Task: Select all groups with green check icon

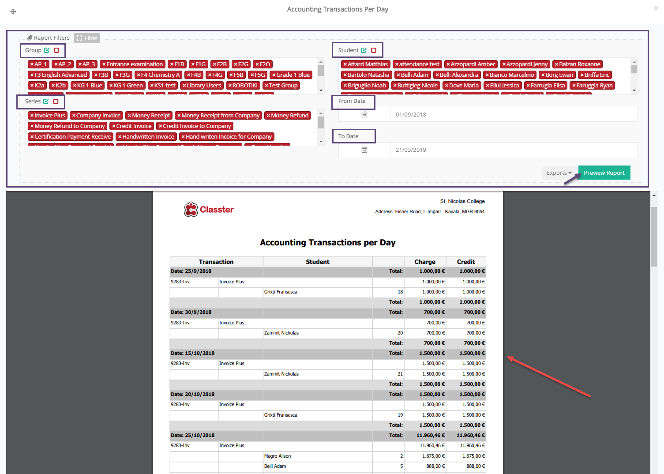Action: tap(47, 50)
